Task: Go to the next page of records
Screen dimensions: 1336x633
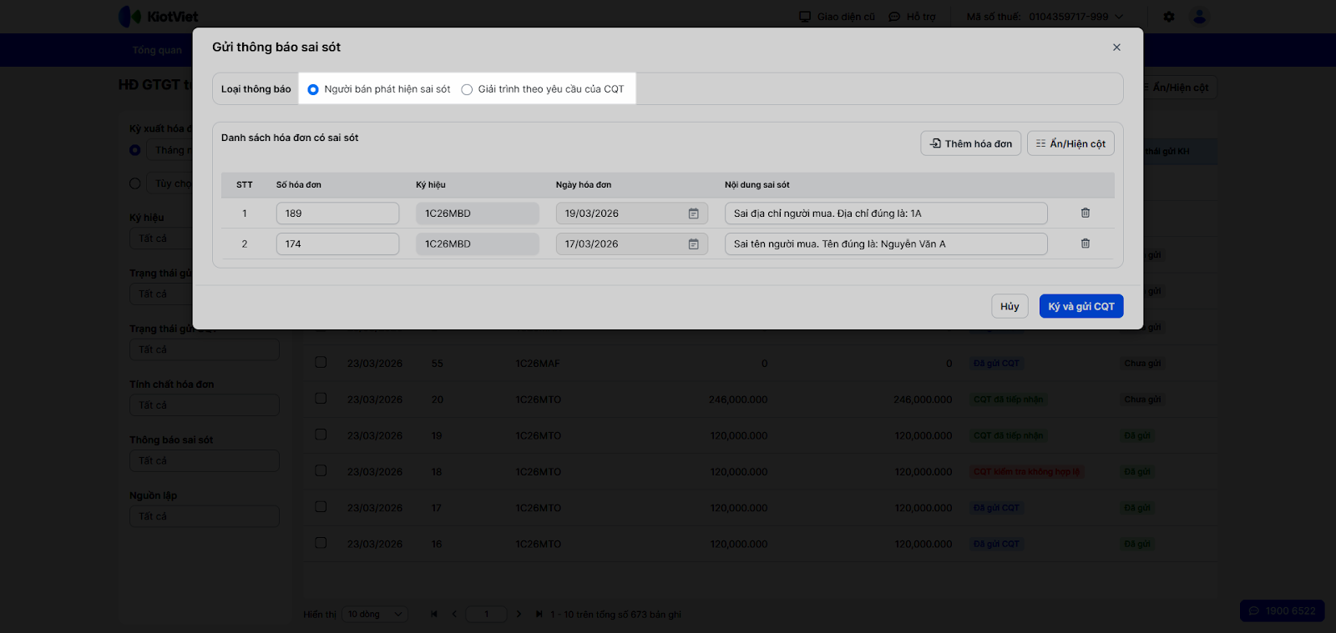Action: 519,615
